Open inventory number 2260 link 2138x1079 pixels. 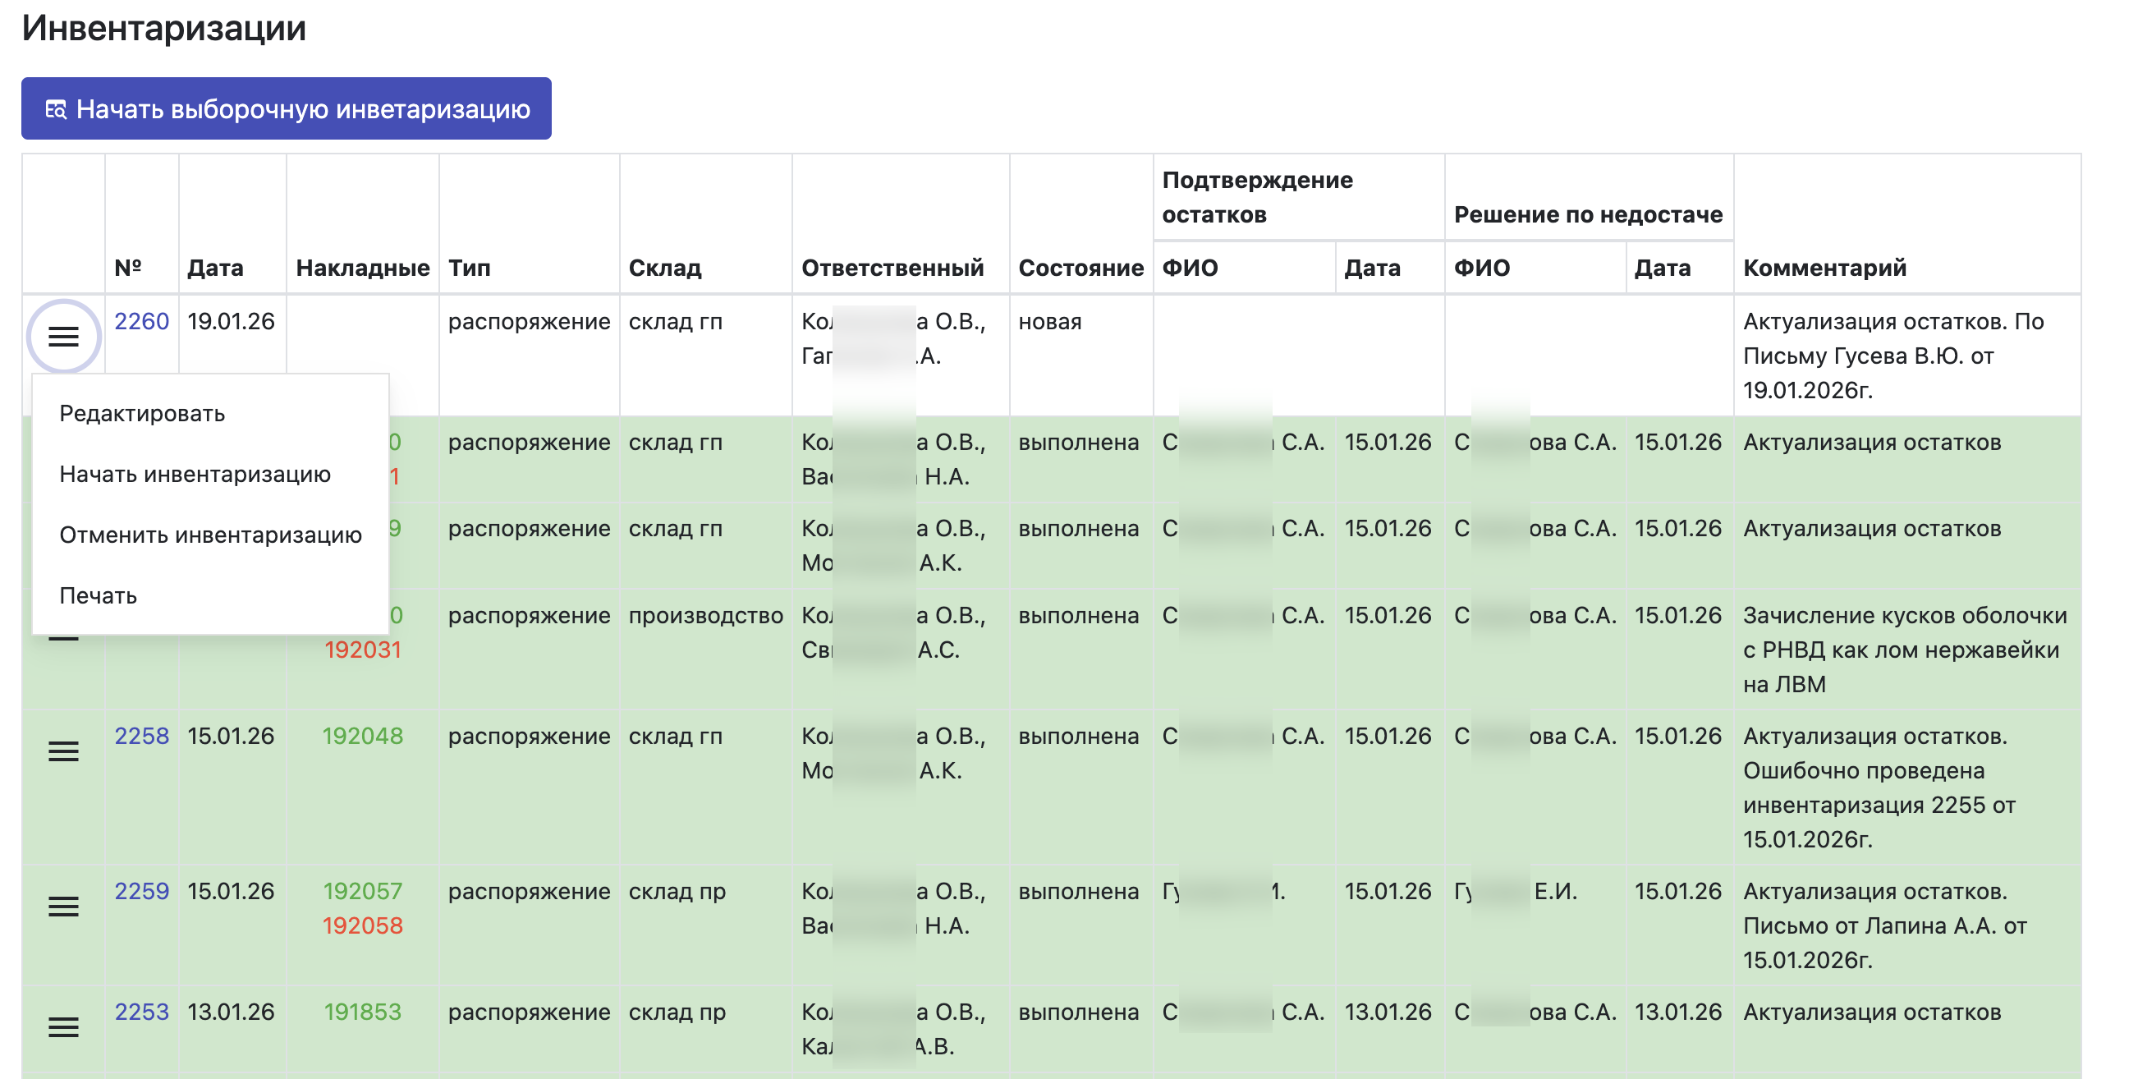click(x=141, y=321)
